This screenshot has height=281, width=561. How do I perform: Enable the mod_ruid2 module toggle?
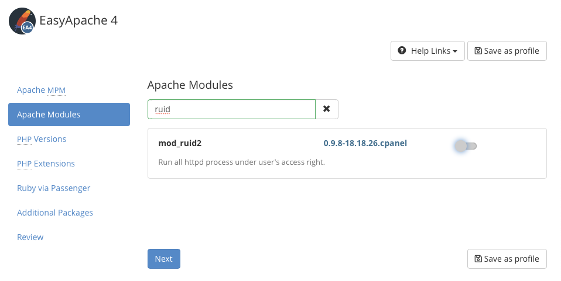point(466,145)
